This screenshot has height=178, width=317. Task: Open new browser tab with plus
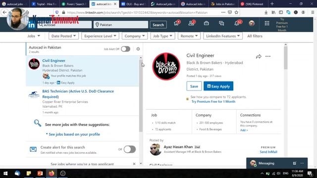[x=272, y=4]
